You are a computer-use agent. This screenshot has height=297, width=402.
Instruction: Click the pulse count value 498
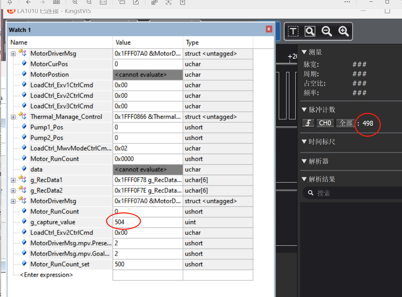coord(368,123)
